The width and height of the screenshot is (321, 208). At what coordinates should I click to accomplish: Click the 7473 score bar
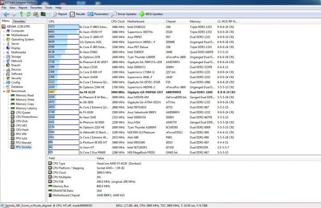64,27
